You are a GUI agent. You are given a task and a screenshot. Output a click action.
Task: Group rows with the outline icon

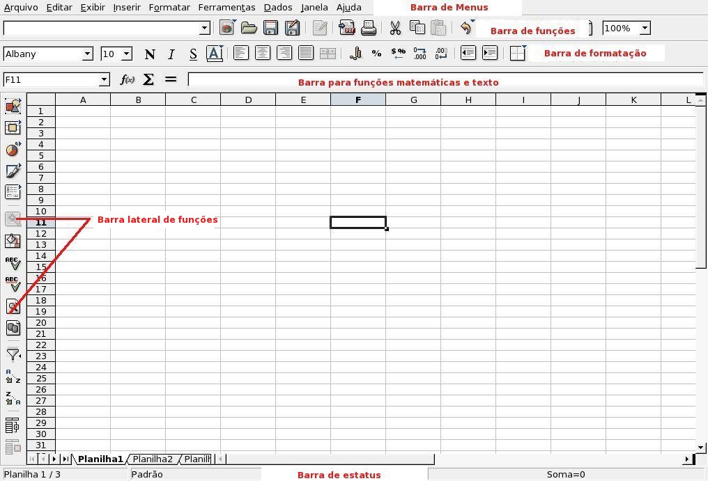[13, 425]
